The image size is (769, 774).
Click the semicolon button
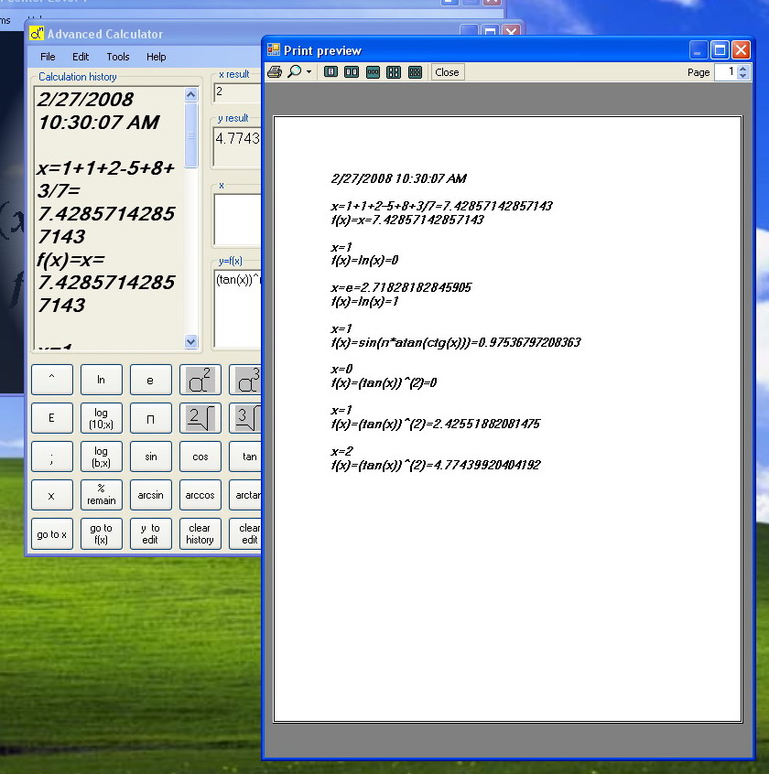click(52, 457)
